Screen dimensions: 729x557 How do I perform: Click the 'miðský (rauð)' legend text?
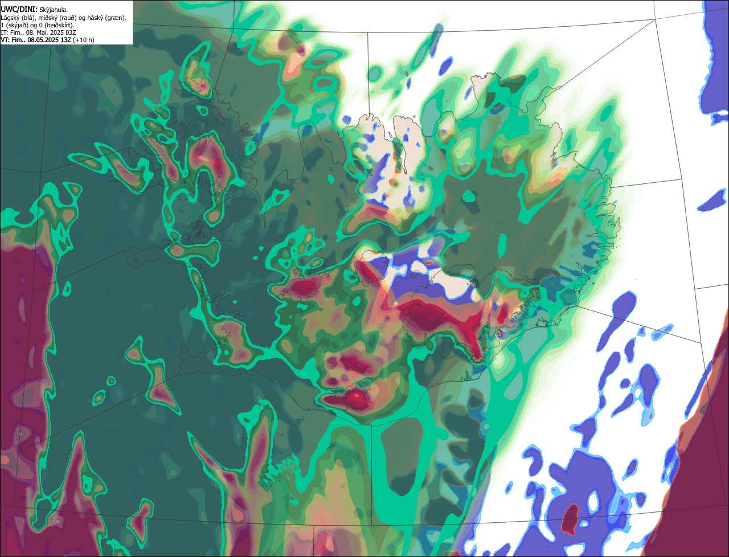[x=58, y=18]
